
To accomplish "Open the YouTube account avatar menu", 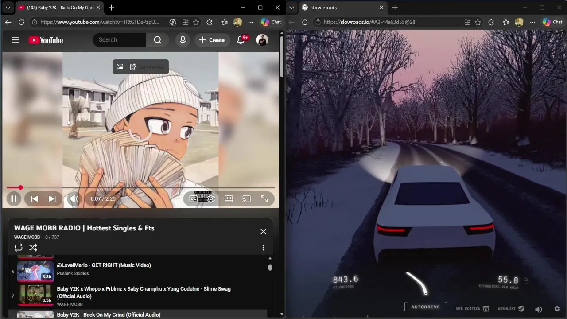I will pyautogui.click(x=262, y=40).
